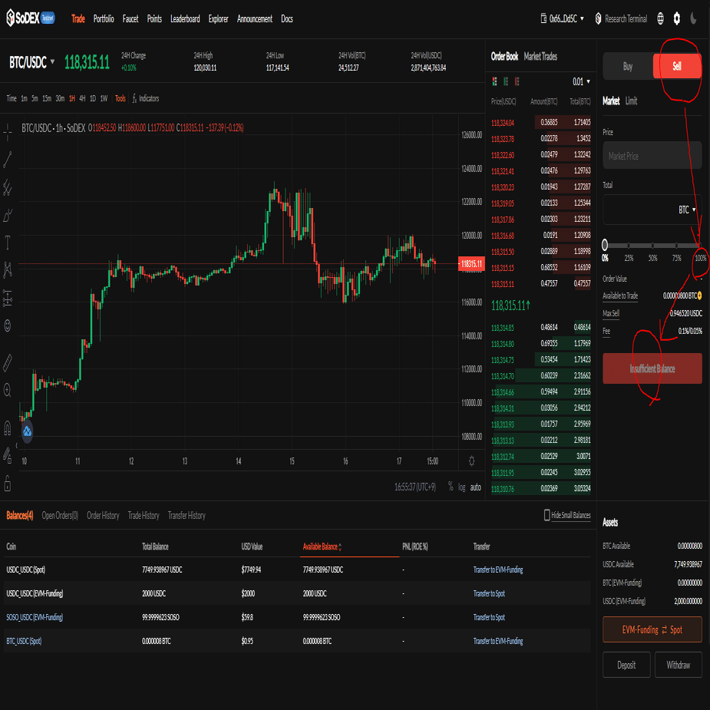Screen dimensions: 710x710
Task: Open the Open Orders(0) tab
Action: [60, 515]
